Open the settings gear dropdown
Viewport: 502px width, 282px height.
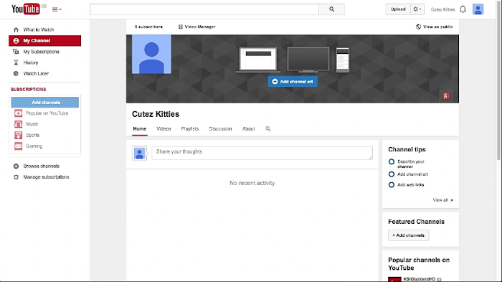pyautogui.click(x=417, y=9)
